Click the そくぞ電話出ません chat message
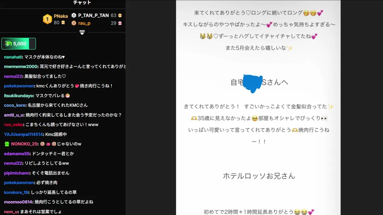Viewport: 383px width, 215px height. point(51,173)
